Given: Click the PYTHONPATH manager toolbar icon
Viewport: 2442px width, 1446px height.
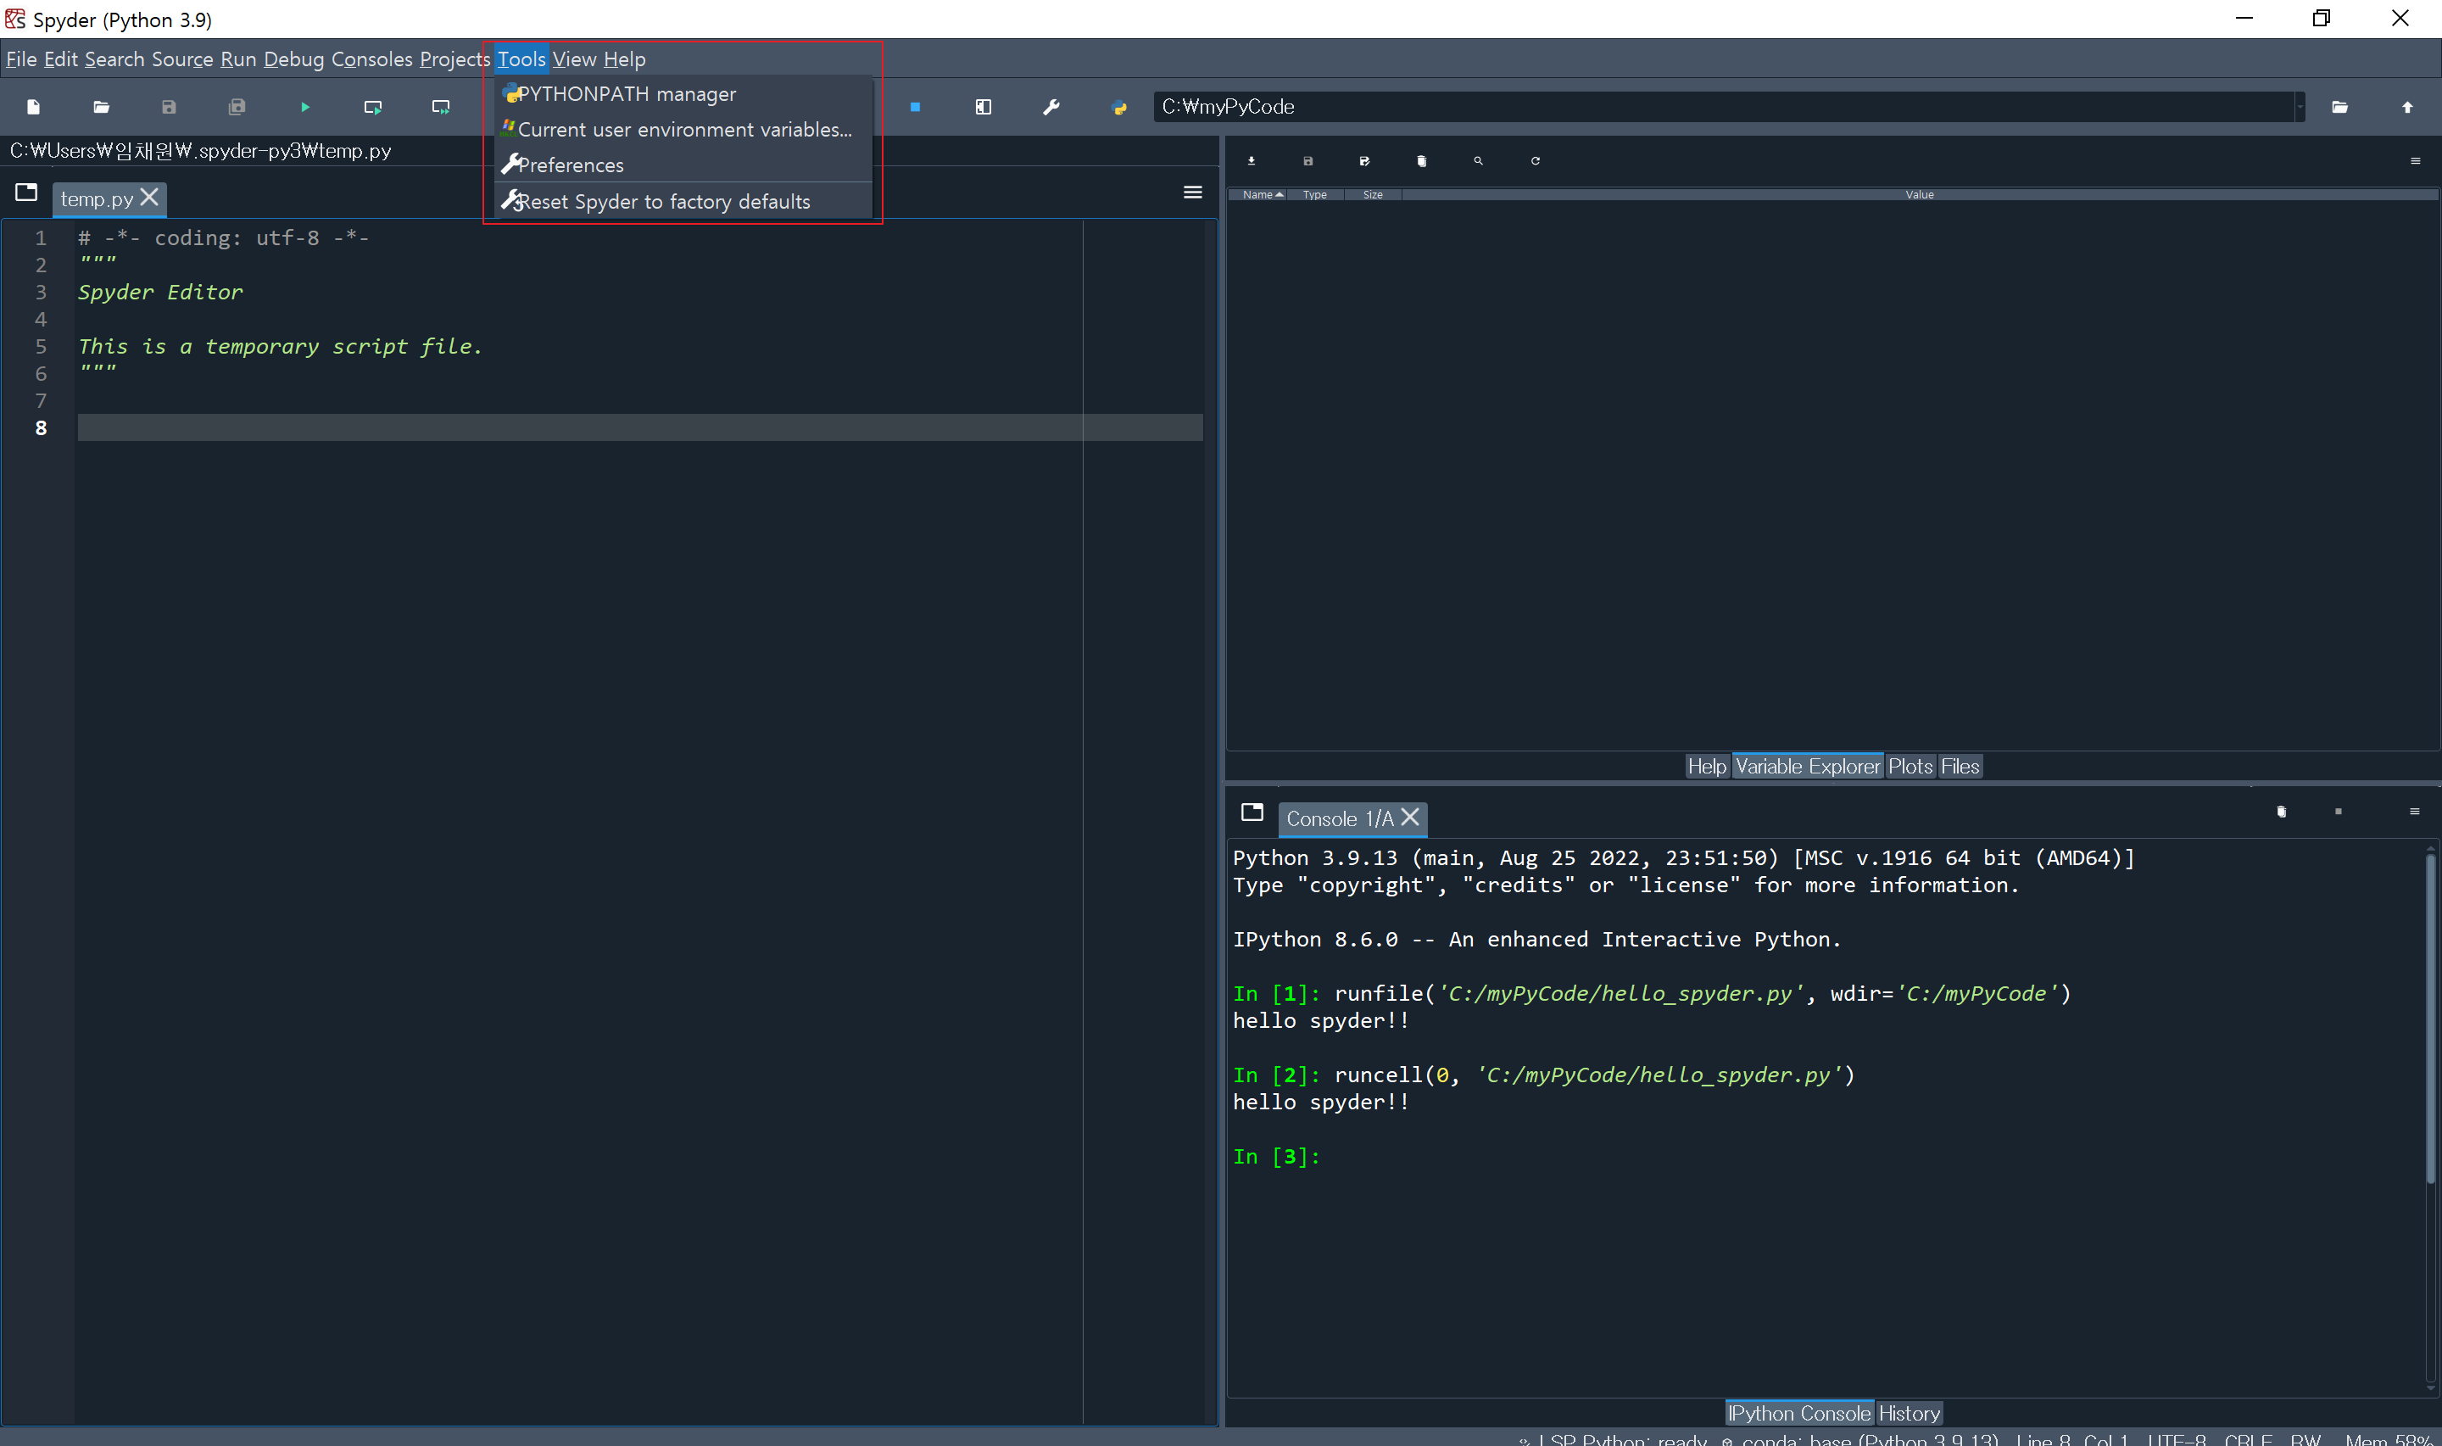Looking at the screenshot, I should click(x=1119, y=107).
